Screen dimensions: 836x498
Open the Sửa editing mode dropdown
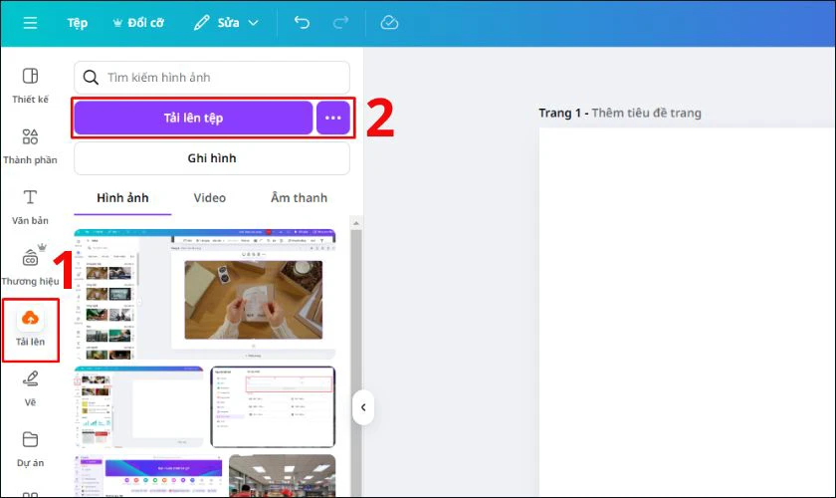point(227,23)
